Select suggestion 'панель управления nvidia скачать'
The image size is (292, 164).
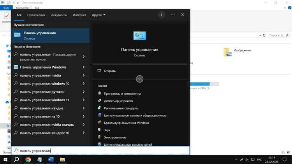47,125
